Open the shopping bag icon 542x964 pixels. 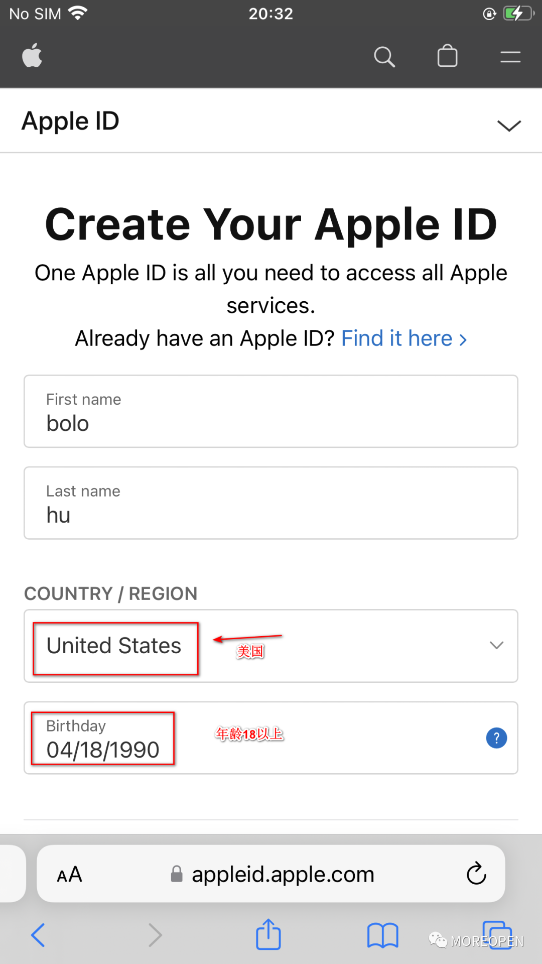[x=447, y=55]
